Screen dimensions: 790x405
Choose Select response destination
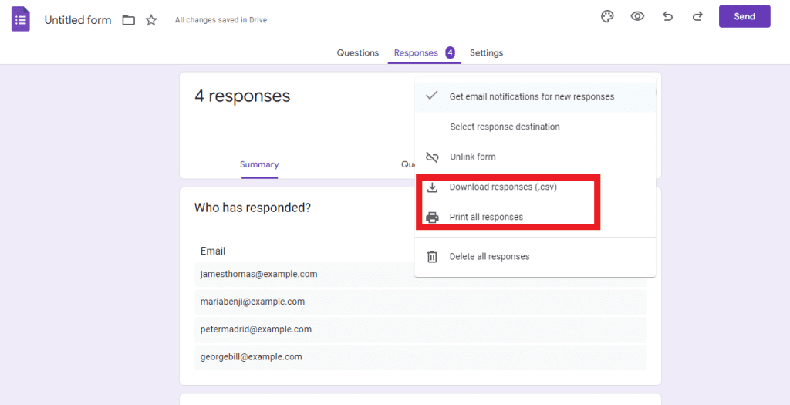[535, 127]
